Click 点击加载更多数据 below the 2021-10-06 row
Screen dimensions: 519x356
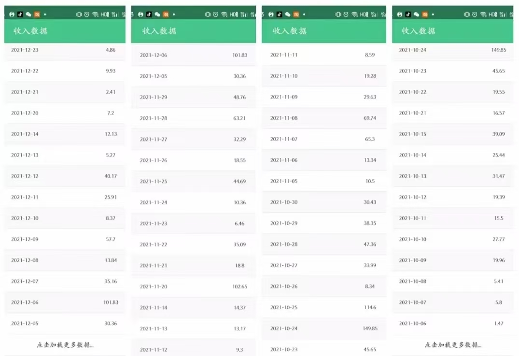point(453,345)
